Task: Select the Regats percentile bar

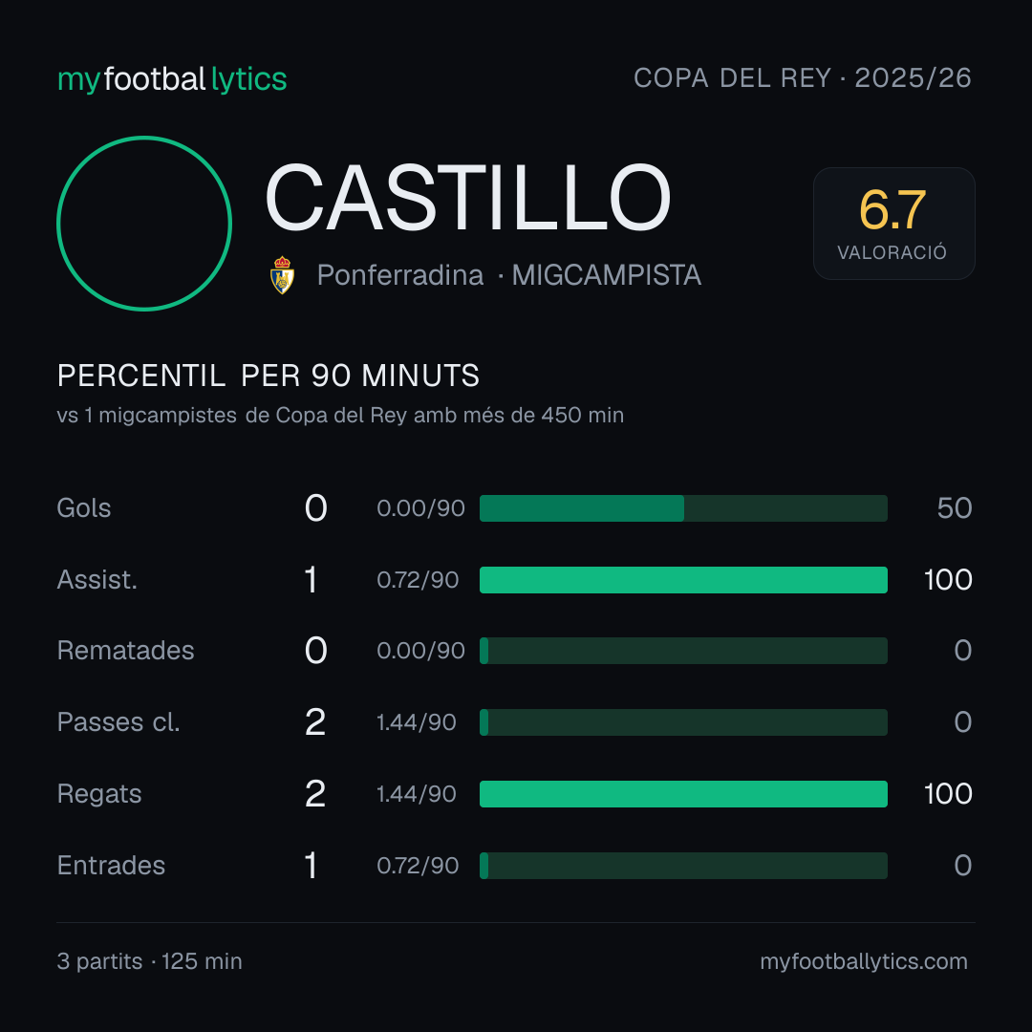Action: click(683, 794)
